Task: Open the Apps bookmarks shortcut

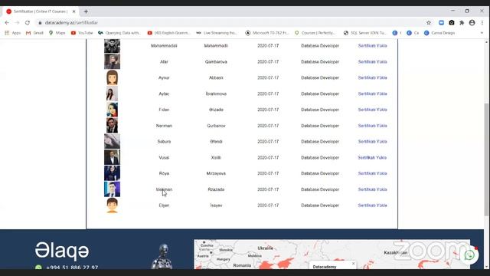Action: click(x=12, y=33)
